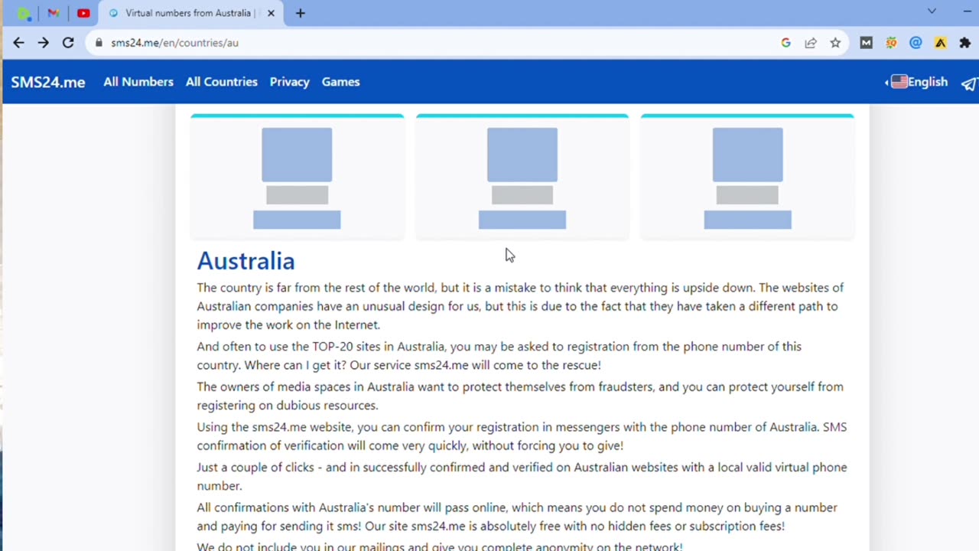Click paragraph 'The owners of media spaces'
Screen dimensions: 979x551
point(520,396)
